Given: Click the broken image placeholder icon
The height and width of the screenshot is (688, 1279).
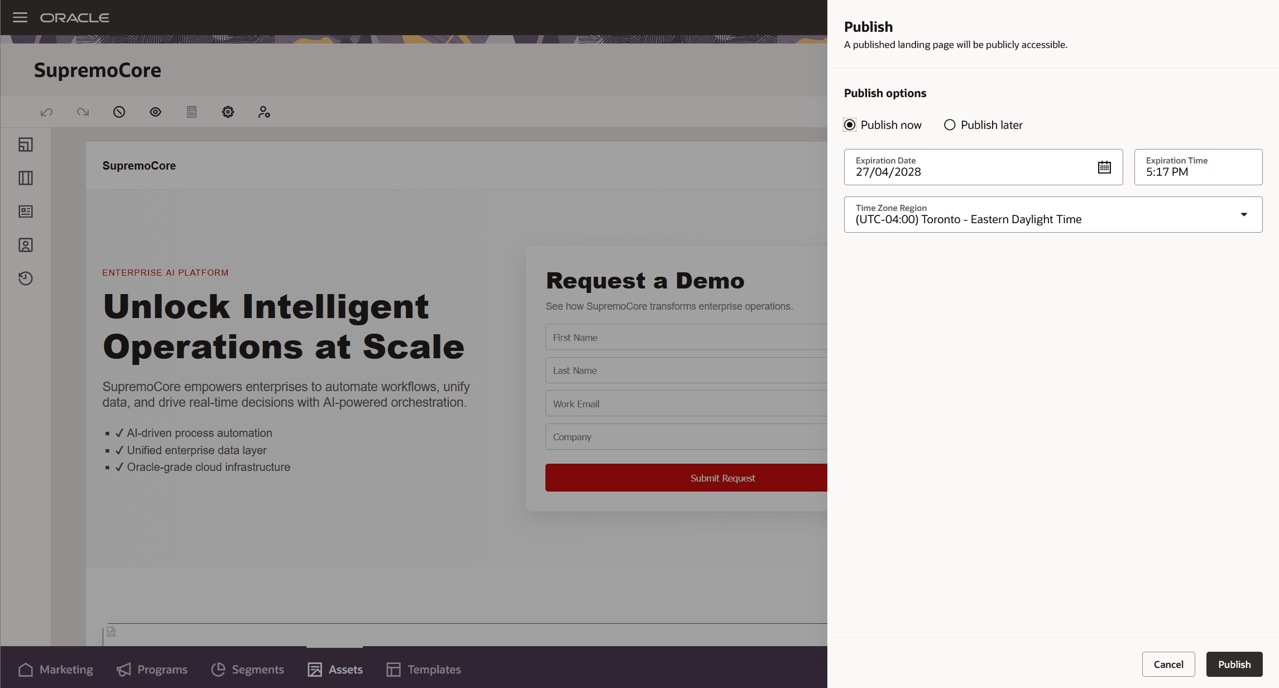Looking at the screenshot, I should click(111, 632).
